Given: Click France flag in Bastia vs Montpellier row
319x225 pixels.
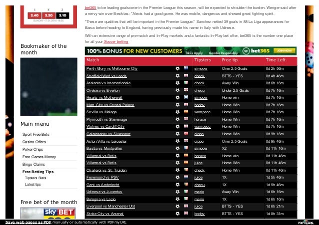Looking at the screenshot, I should (x=186, y=148).
